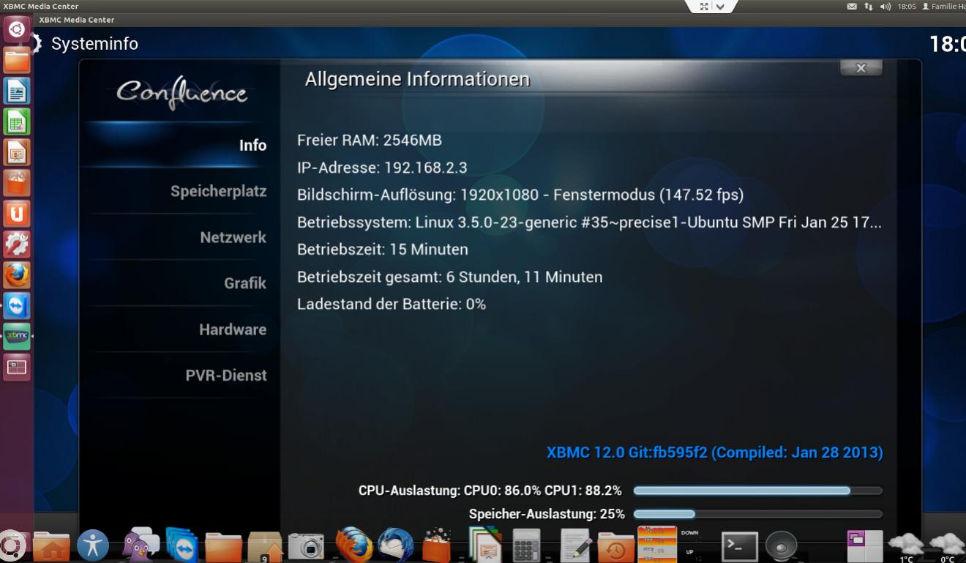Open the Ubuntu One launcher icon
Image resolution: width=966 pixels, height=563 pixels.
pos(17,214)
